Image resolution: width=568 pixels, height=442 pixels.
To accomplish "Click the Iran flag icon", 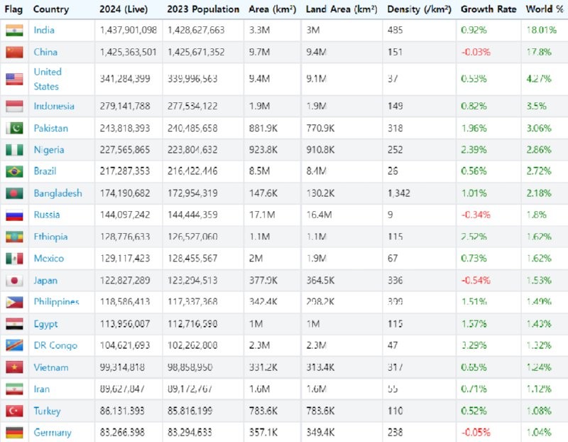I will coord(14,389).
